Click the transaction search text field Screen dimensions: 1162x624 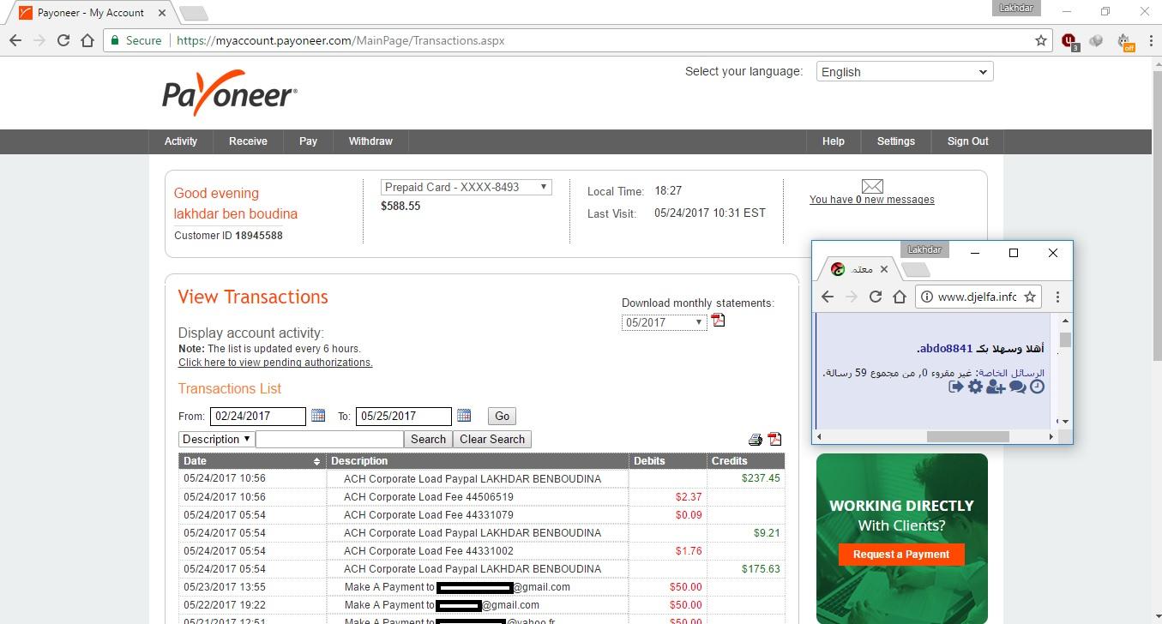point(329,439)
